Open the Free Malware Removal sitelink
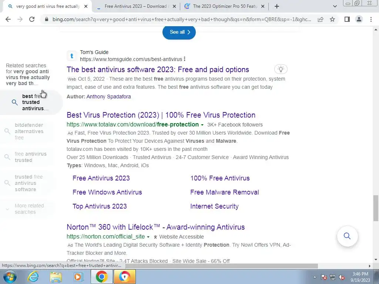The height and width of the screenshot is (284, 379). (225, 192)
